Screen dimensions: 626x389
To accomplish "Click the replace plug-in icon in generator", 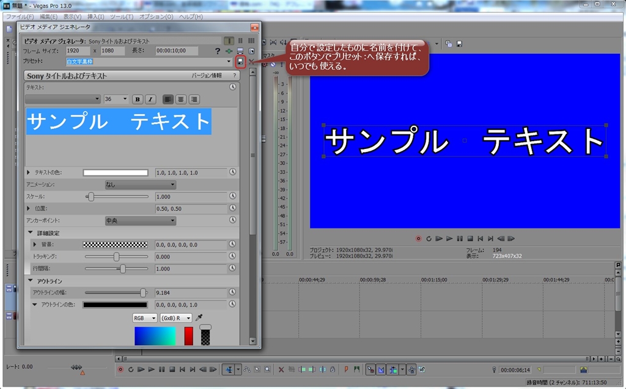I will point(251,51).
